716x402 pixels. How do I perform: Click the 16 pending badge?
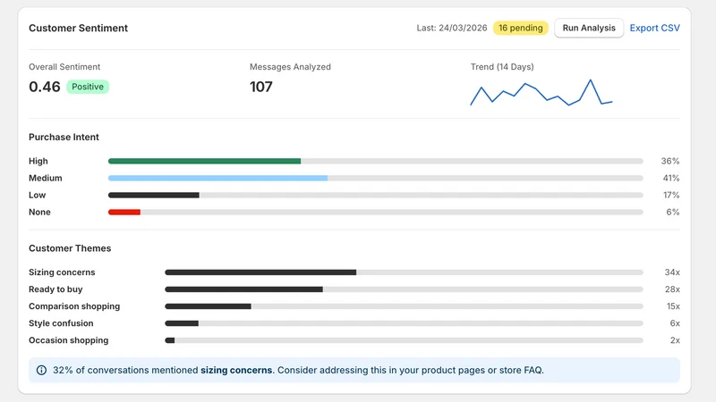tap(521, 28)
